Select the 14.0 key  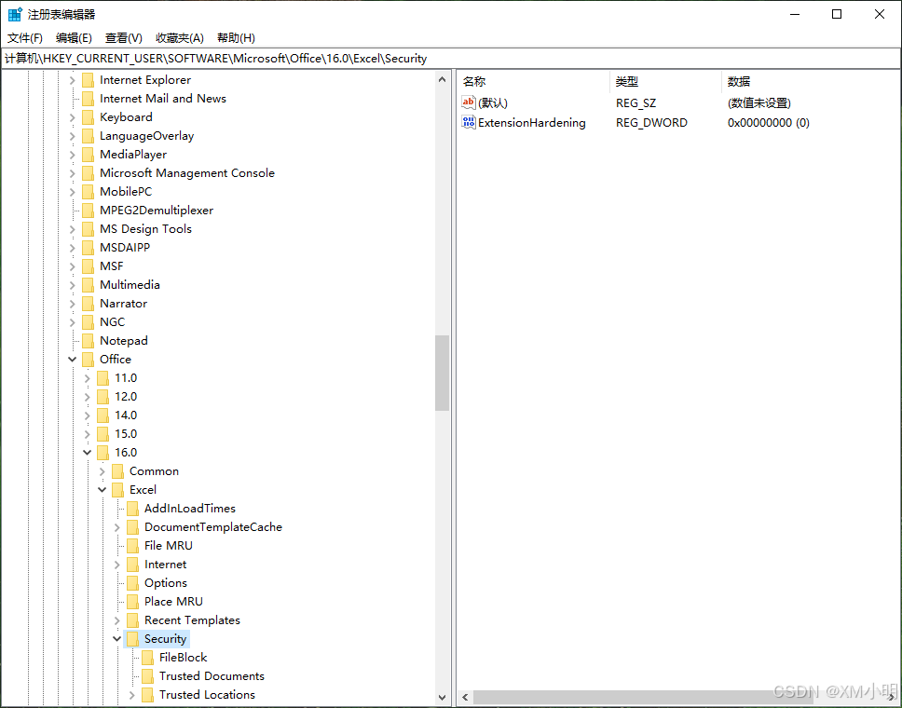[126, 415]
